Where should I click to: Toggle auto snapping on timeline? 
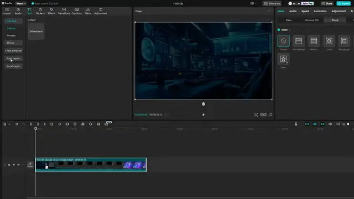pos(315,124)
